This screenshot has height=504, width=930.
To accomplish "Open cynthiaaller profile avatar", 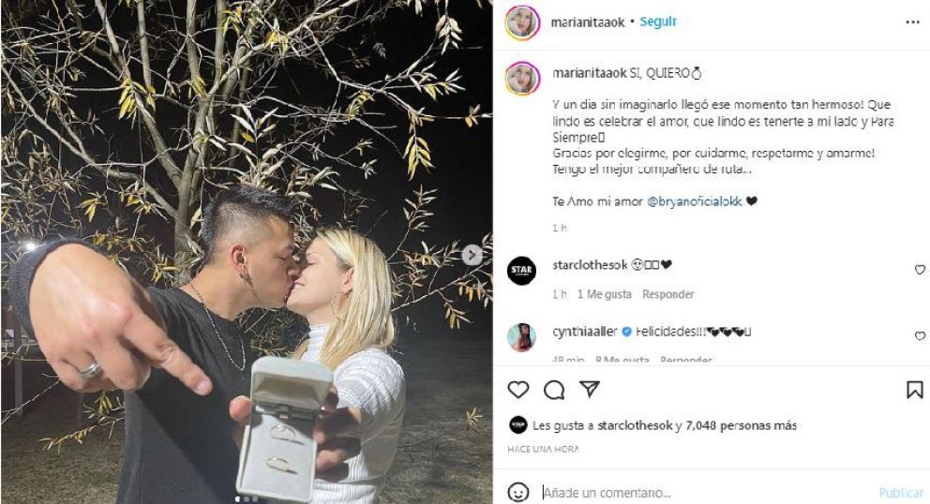I will click(x=522, y=337).
